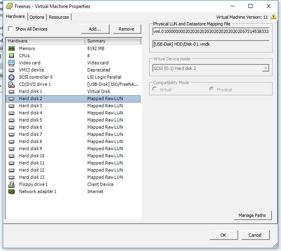
Task: Confirm with the OK button
Action: (x=223, y=235)
